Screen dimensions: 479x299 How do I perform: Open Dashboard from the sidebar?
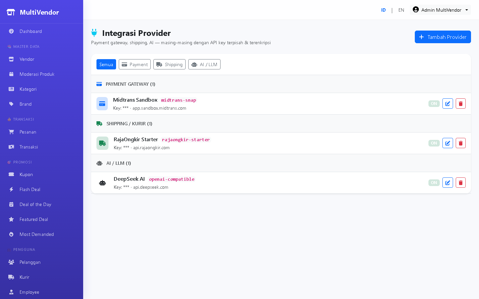pos(42,31)
